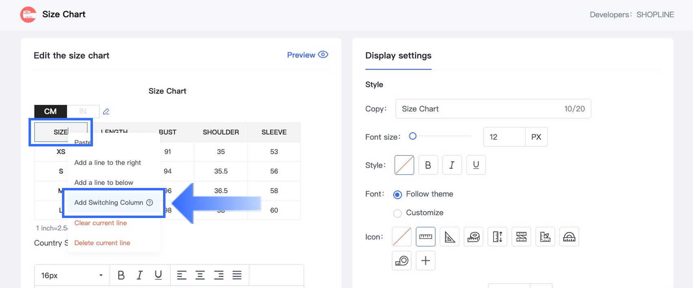Click the plus icon to add custom icon

click(426, 260)
